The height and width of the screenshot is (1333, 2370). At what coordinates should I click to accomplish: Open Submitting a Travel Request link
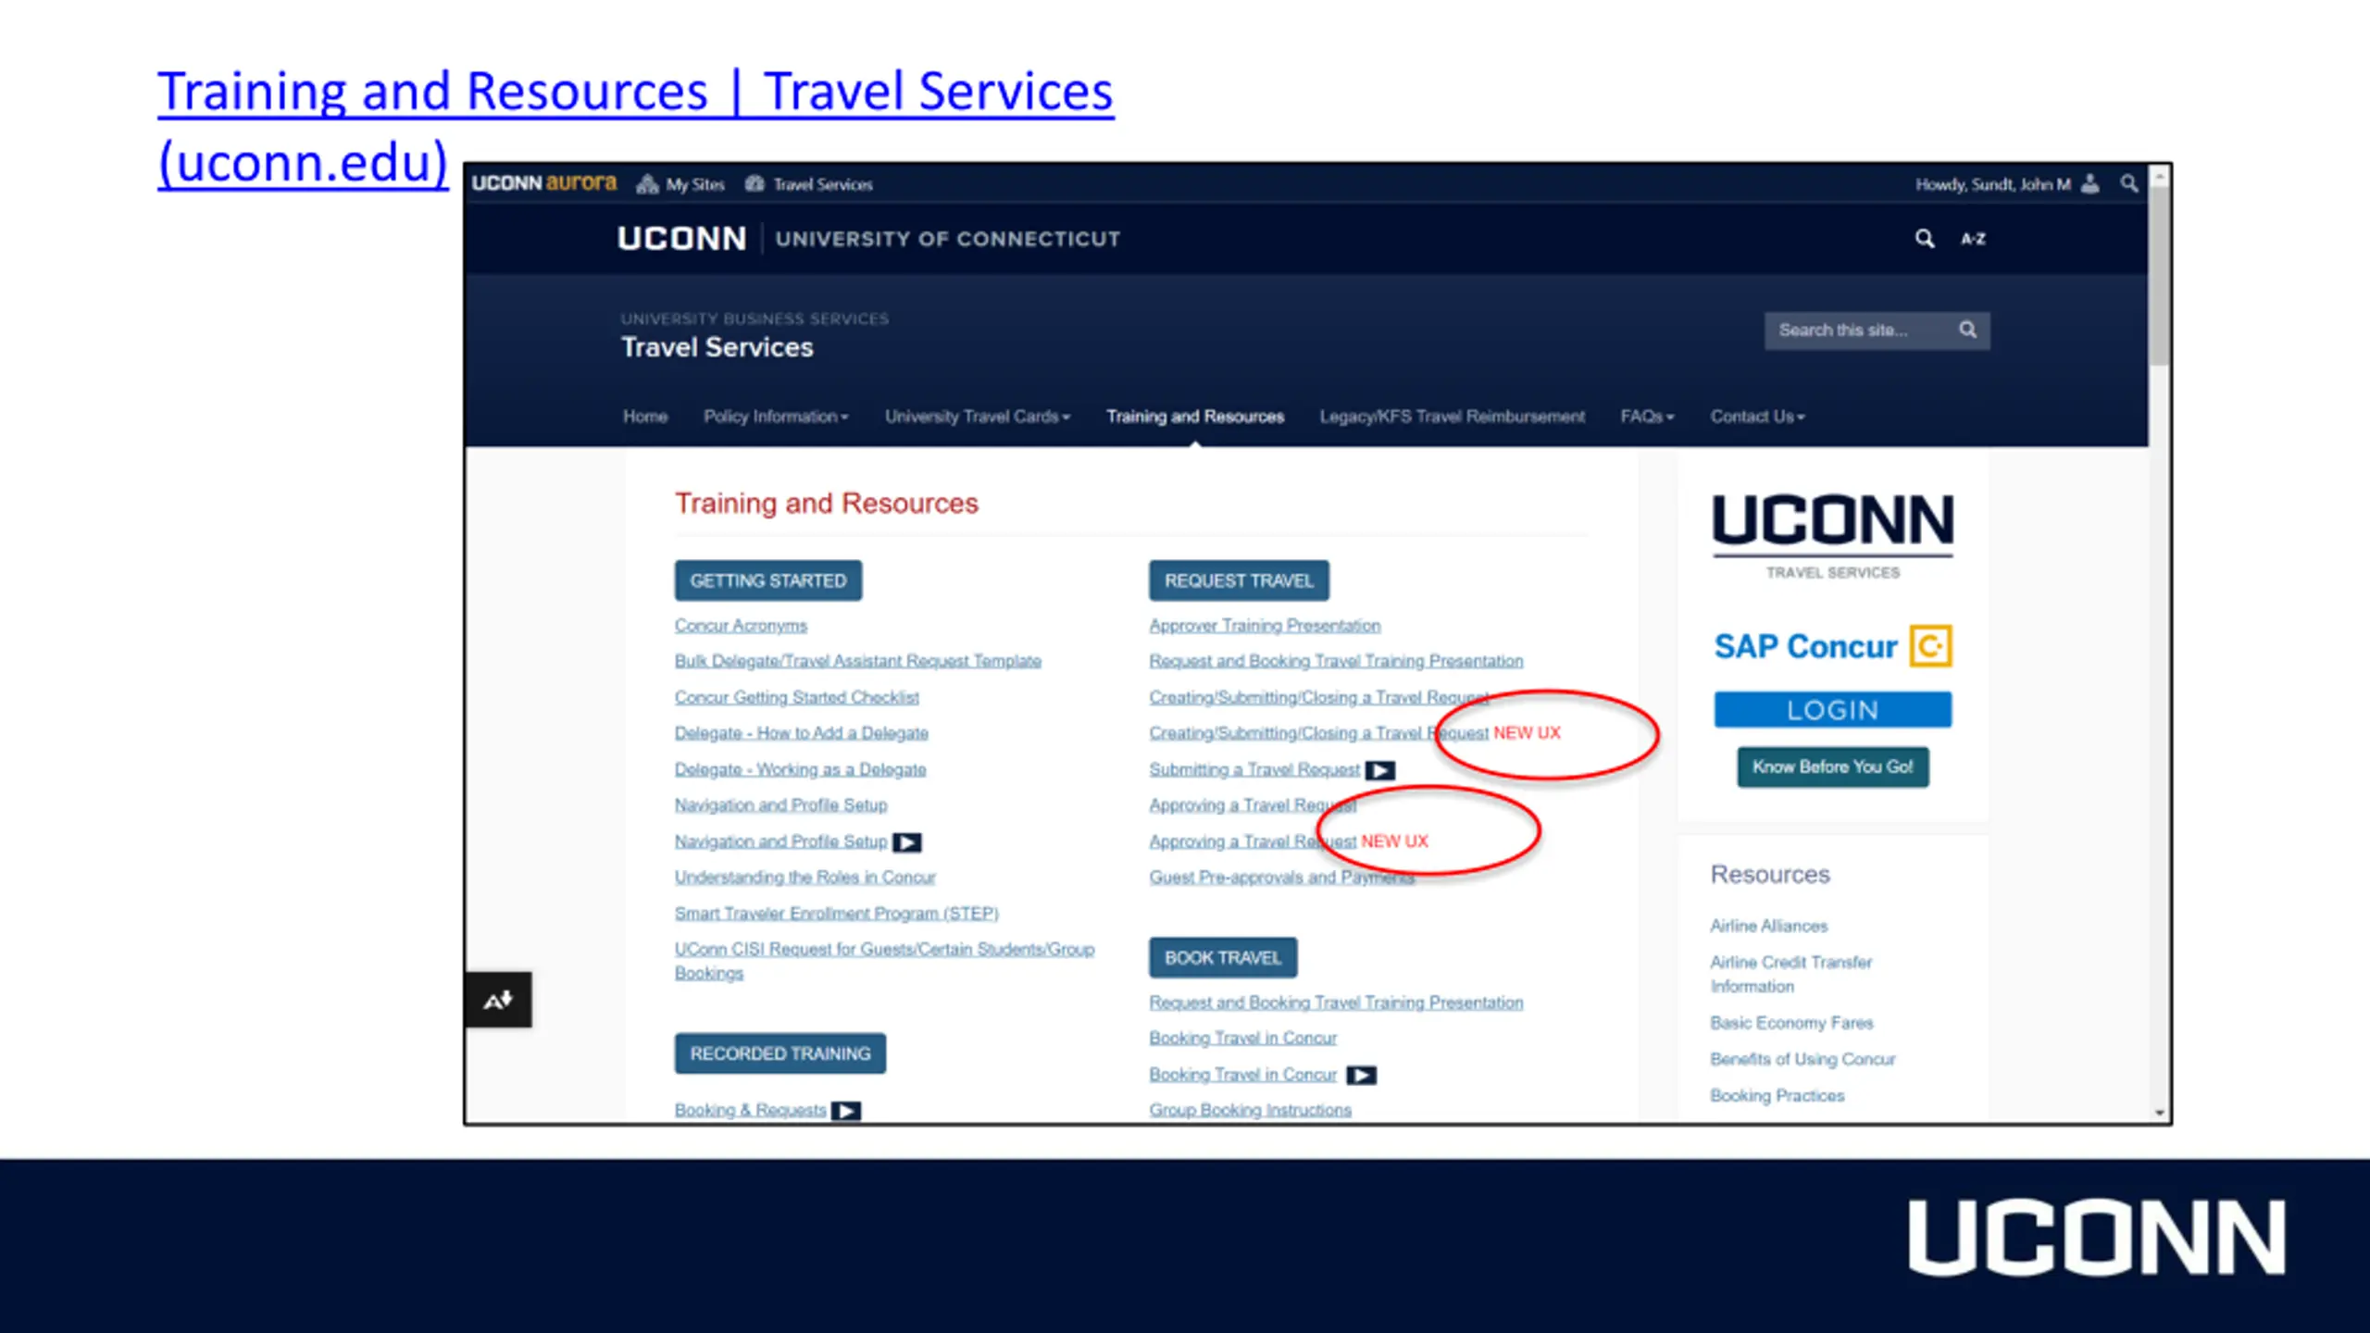[1254, 769]
